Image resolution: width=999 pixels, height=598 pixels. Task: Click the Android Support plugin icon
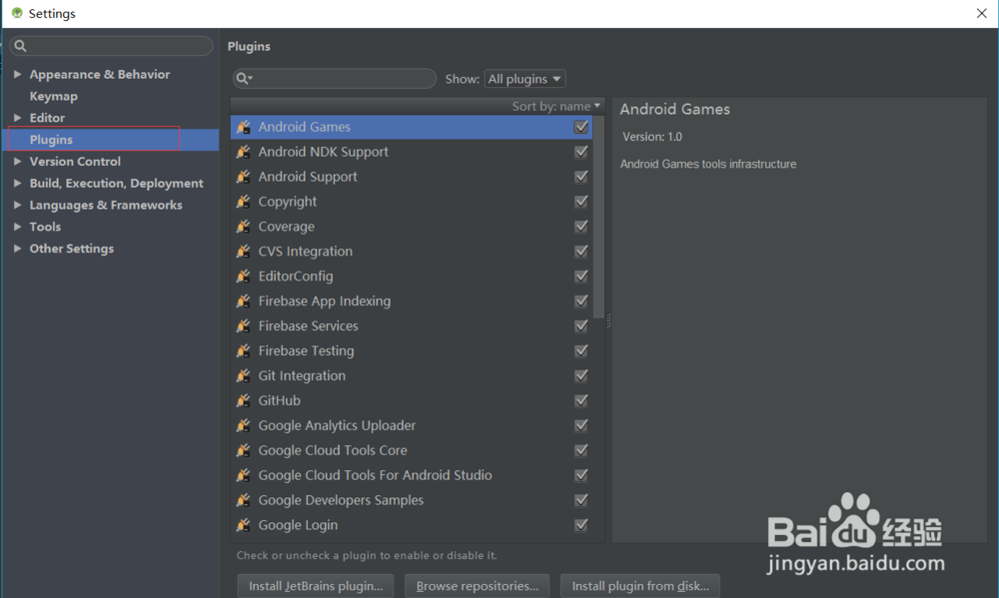point(244,177)
